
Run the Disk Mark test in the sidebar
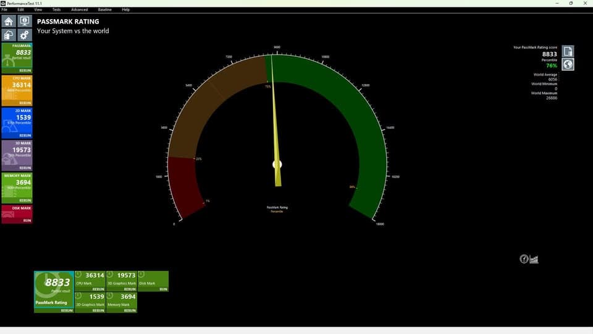click(x=27, y=220)
